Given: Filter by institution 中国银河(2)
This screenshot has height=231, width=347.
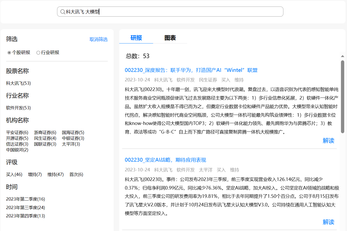Looking at the screenshot, I should click(x=17, y=150).
